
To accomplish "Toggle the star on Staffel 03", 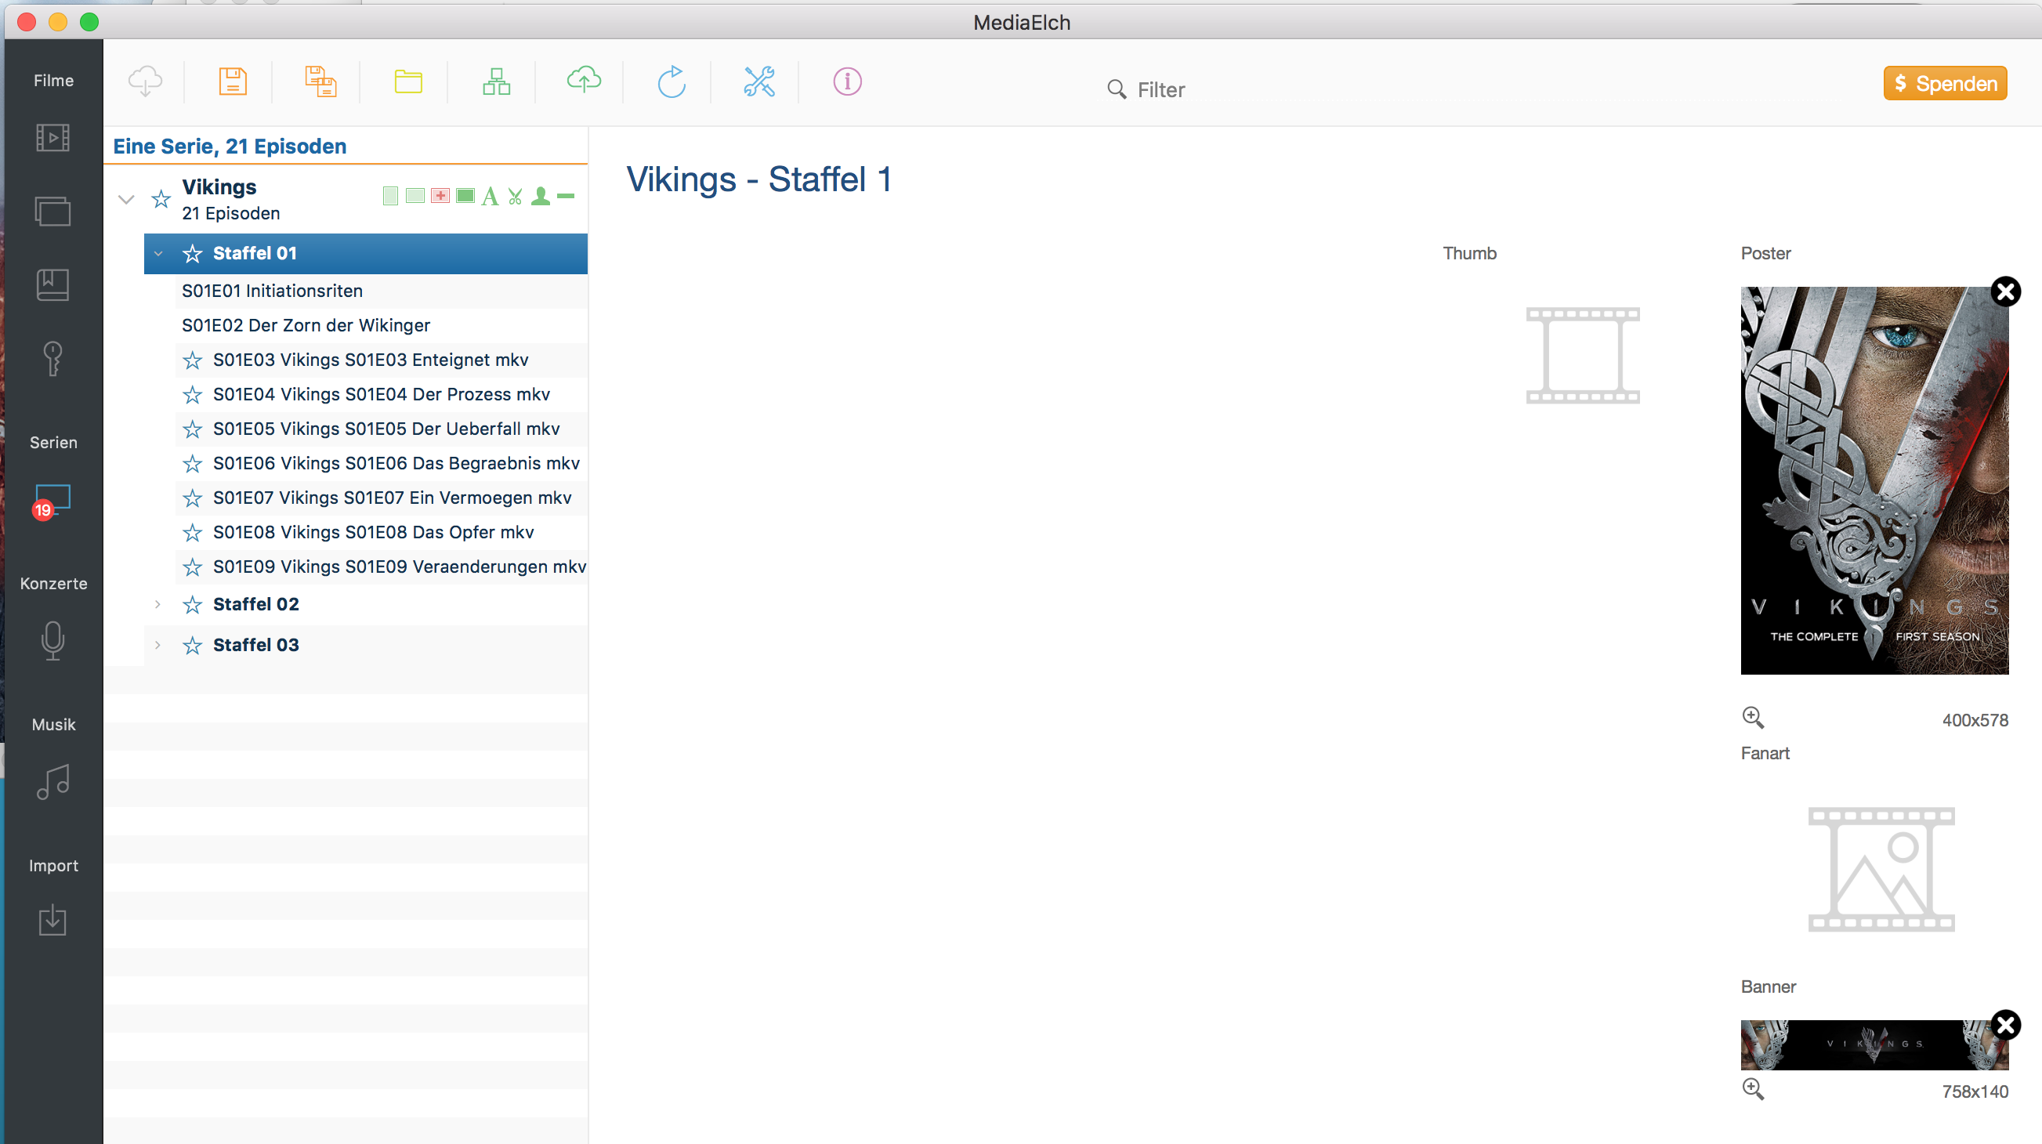I will point(192,646).
